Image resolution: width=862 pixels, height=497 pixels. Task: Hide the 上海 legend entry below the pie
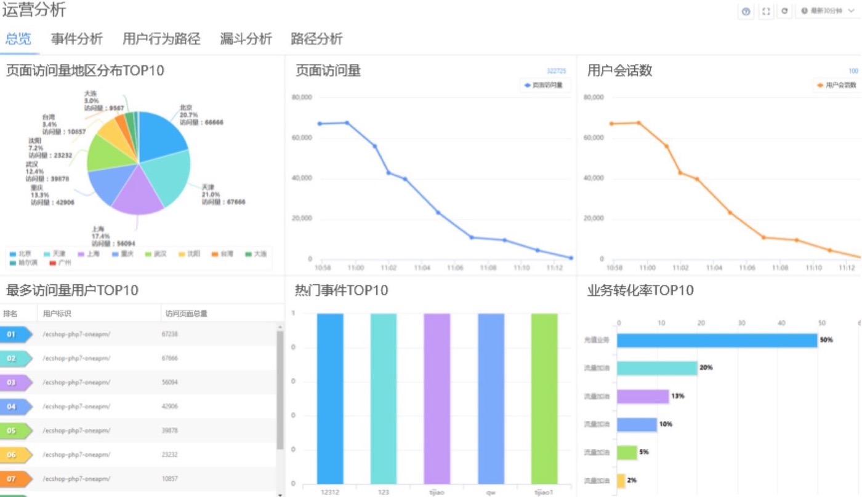click(91, 253)
